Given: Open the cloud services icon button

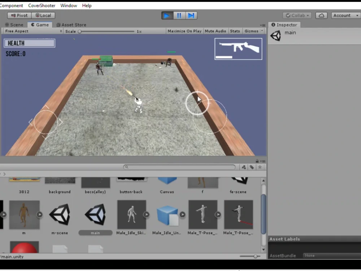Looking at the screenshot, I should (321, 16).
